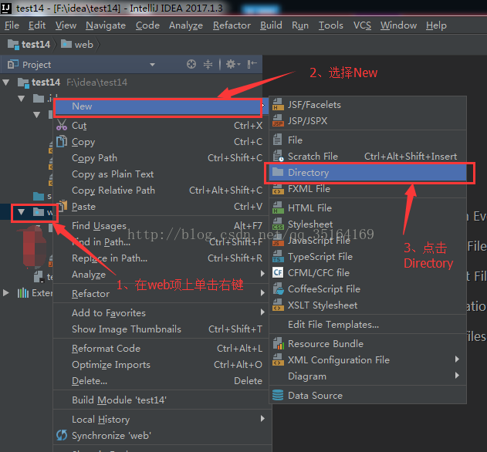Image resolution: width=487 pixels, height=452 pixels.
Task: Choose Copy as Plain Text
Action: [x=161, y=174]
